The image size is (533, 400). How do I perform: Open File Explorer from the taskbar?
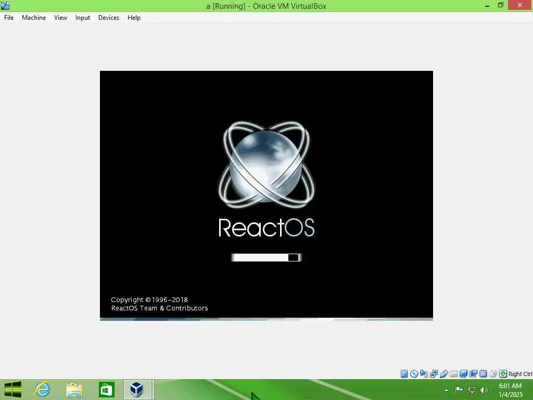pos(74,390)
